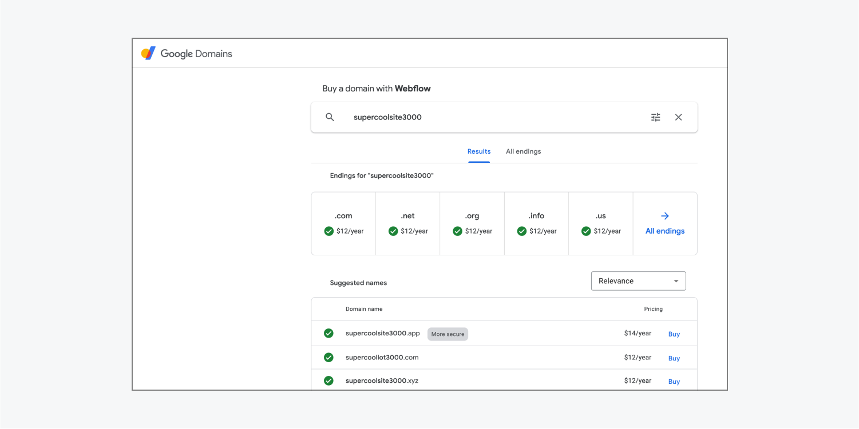859x429 pixels.
Task: Clear the search with X icon
Action: coord(678,117)
